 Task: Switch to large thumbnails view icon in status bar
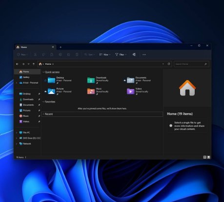click(208, 157)
